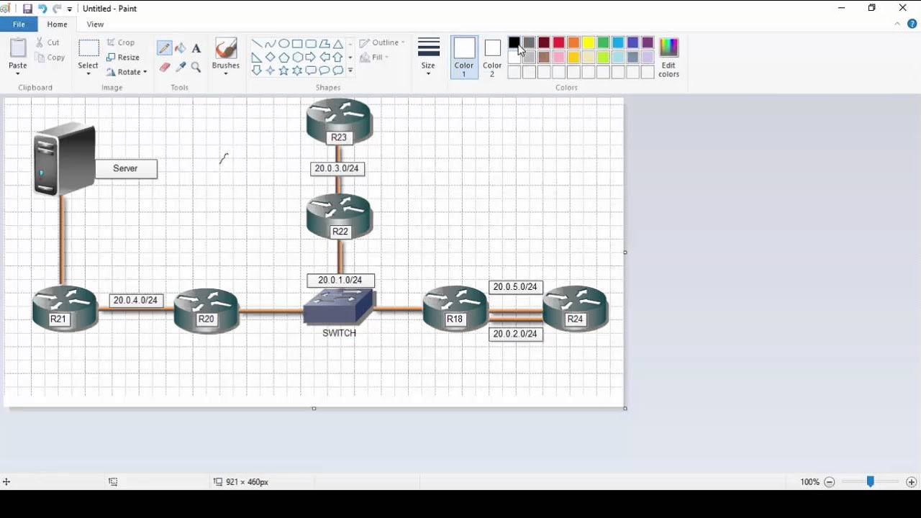Select the Pencil tool
This screenshot has width=921, height=518.
click(165, 48)
